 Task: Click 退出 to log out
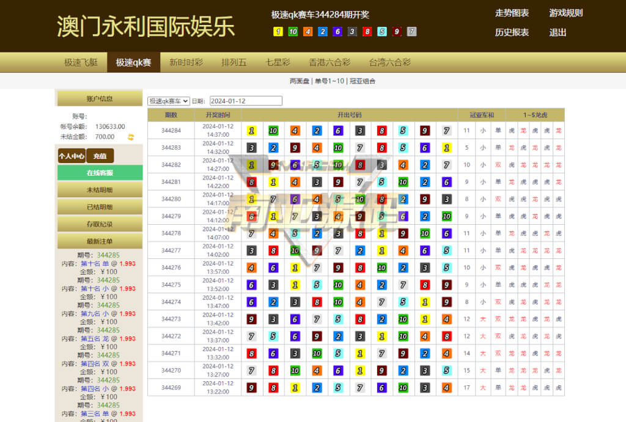pos(558,32)
